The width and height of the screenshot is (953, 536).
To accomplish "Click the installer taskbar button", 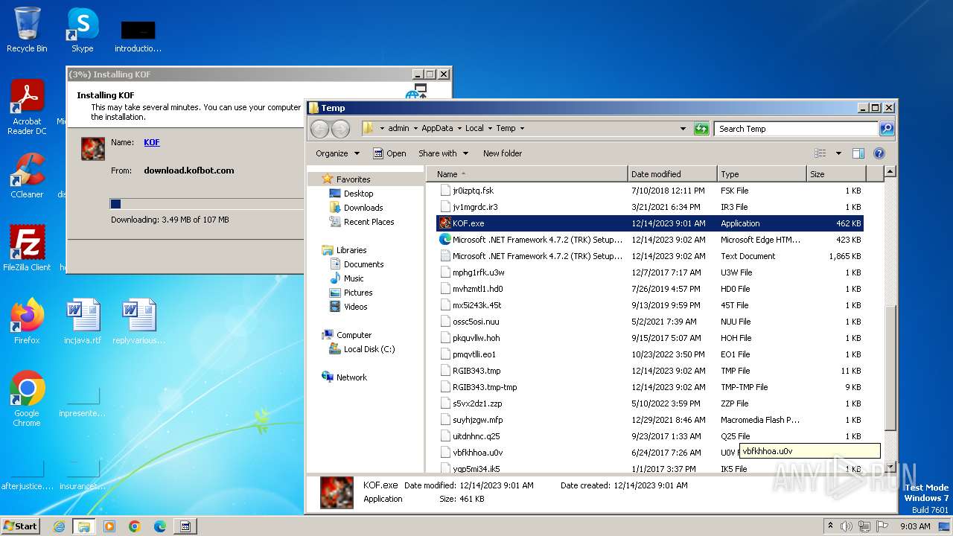I will (185, 526).
